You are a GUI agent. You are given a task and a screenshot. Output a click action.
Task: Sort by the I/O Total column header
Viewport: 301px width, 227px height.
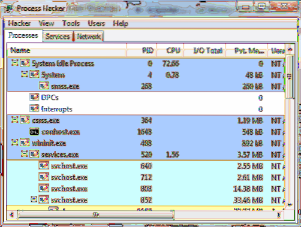pyautogui.click(x=204, y=50)
